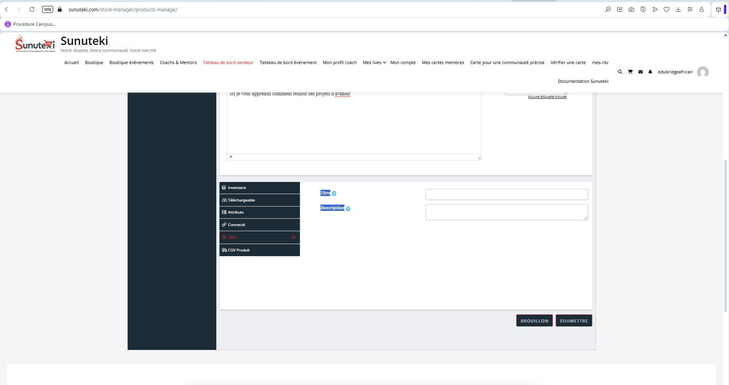729x385 pixels.
Task: Reload the page with the refresh button
Action: click(x=32, y=9)
